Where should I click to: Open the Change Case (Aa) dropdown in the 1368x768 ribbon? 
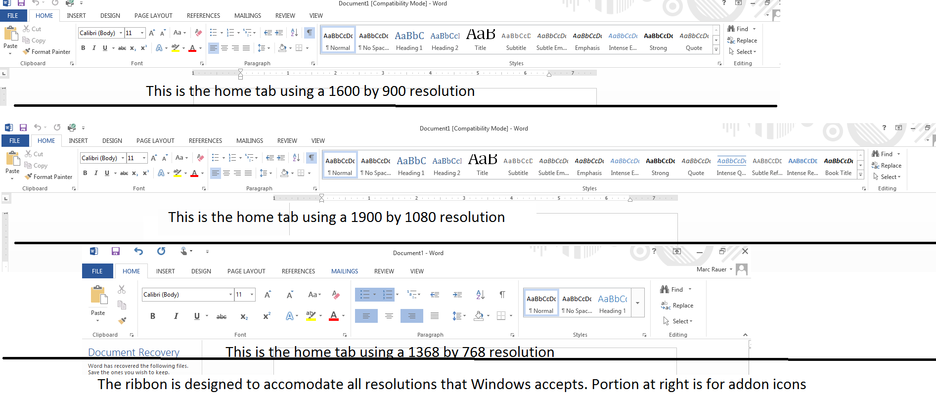click(x=314, y=295)
